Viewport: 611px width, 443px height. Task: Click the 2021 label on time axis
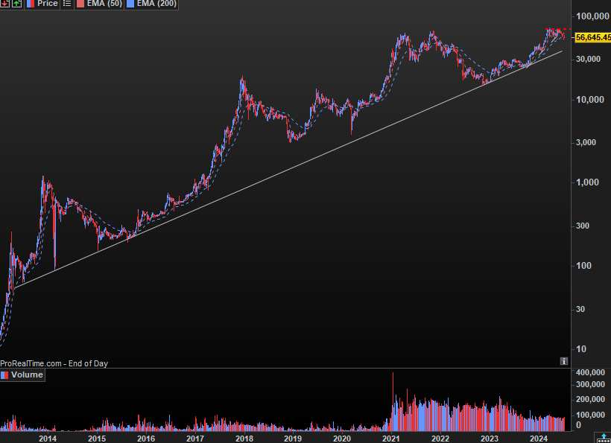pyautogui.click(x=391, y=439)
